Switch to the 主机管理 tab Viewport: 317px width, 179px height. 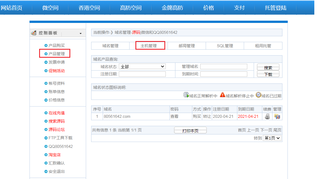[149, 46]
